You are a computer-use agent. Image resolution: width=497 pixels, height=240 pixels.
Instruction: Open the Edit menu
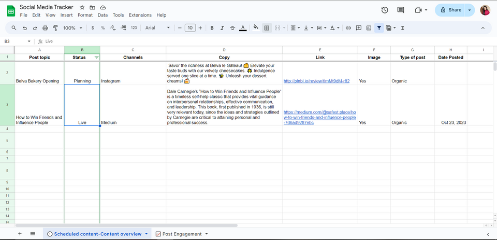[36, 15]
